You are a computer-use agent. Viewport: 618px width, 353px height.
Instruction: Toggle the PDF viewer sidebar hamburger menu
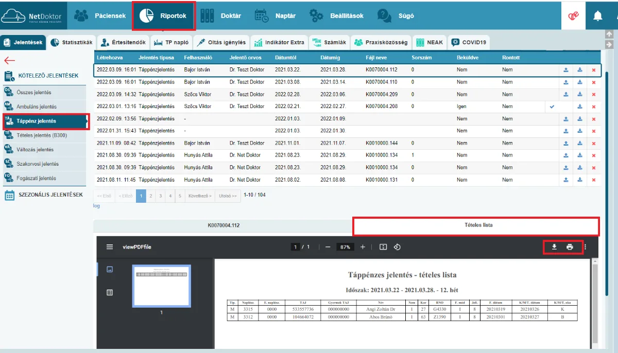[x=109, y=247]
